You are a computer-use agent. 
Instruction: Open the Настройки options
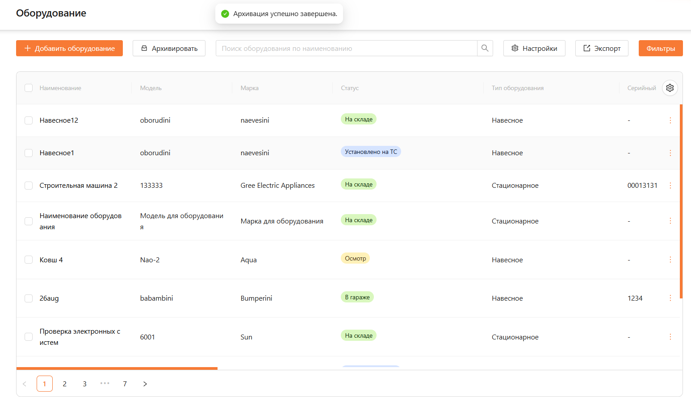(534, 48)
